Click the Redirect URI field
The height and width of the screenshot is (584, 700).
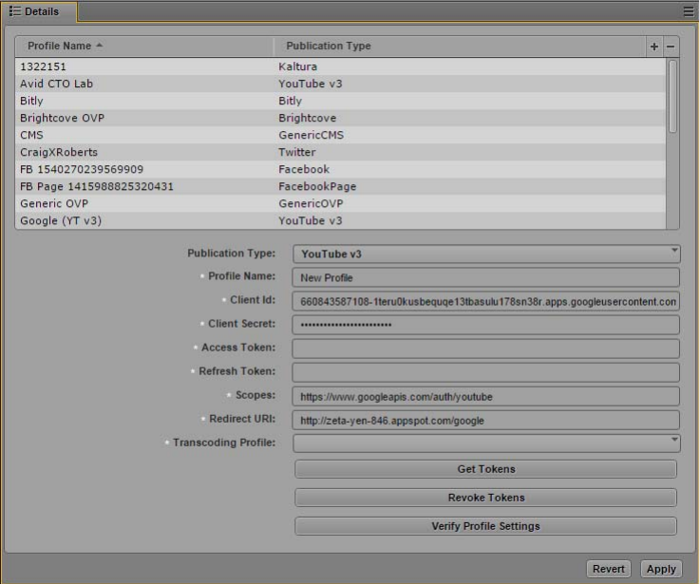pos(486,420)
